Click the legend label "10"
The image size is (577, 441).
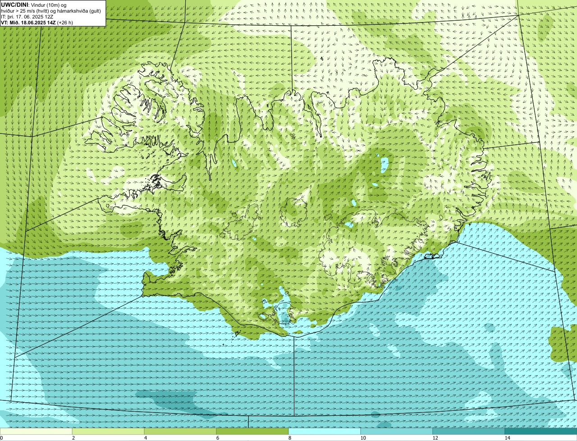pos(363,438)
